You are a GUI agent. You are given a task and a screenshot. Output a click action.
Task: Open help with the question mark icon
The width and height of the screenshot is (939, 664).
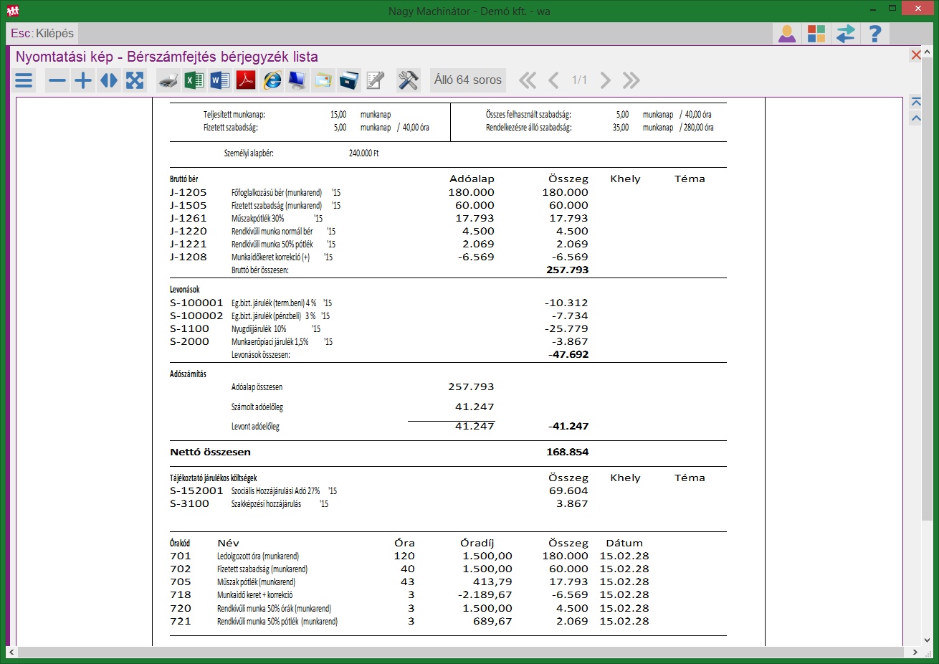click(874, 34)
